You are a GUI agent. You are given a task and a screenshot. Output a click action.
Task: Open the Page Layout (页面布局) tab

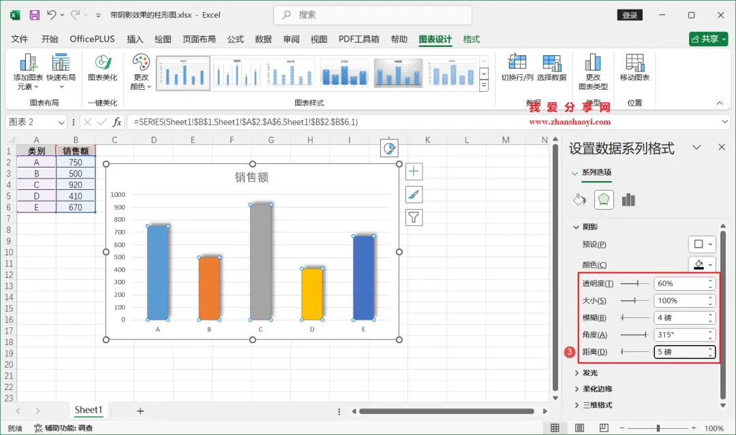[199, 39]
